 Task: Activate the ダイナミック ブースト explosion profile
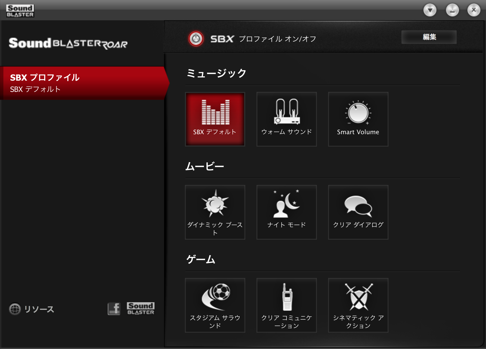(x=215, y=212)
